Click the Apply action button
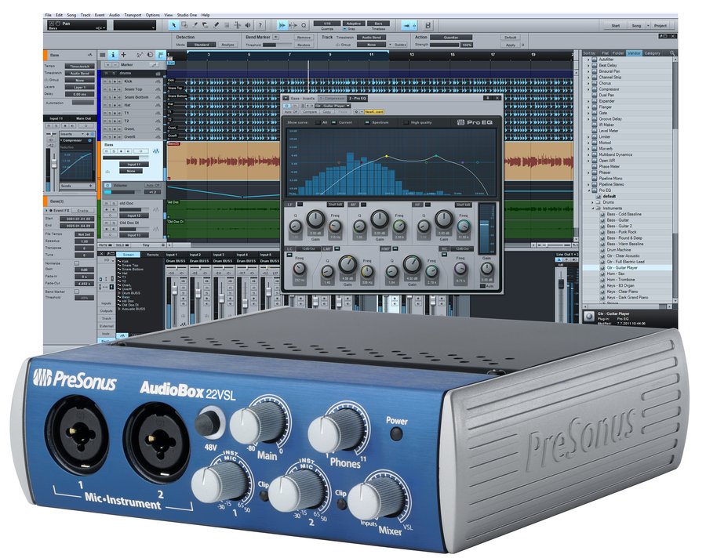Screen dimensions: 706x558 511,45
